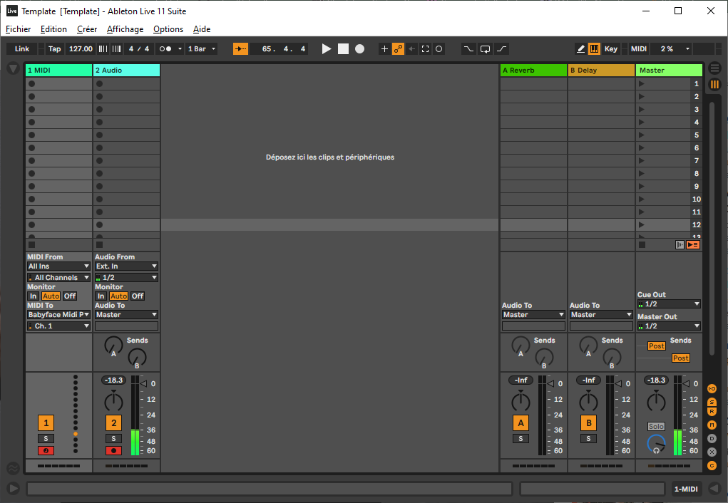Toggle the Follow playback icon
Image resolution: width=728 pixels, height=503 pixels.
coord(240,49)
